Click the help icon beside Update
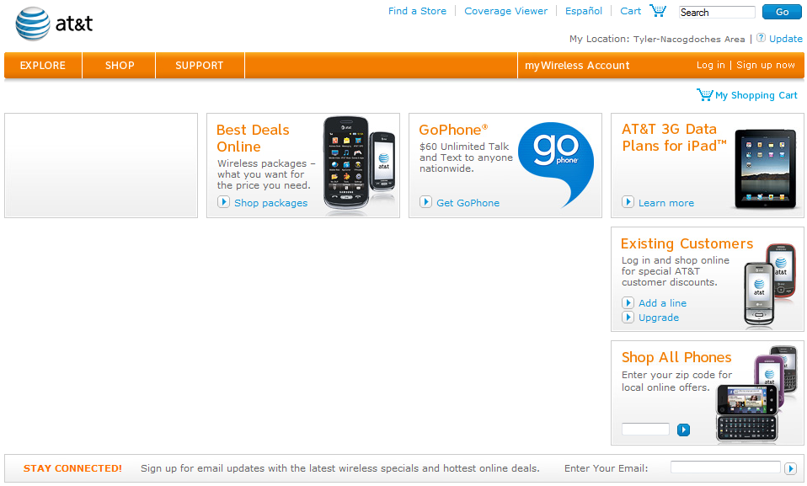807x486 pixels. pyautogui.click(x=761, y=38)
